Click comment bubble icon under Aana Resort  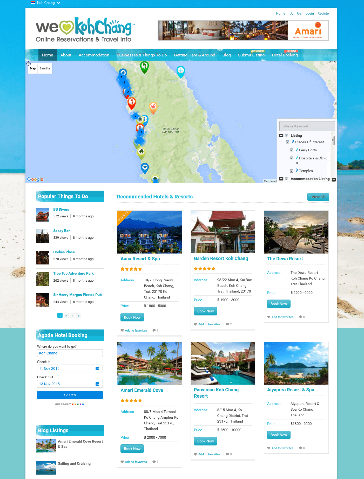point(154,331)
